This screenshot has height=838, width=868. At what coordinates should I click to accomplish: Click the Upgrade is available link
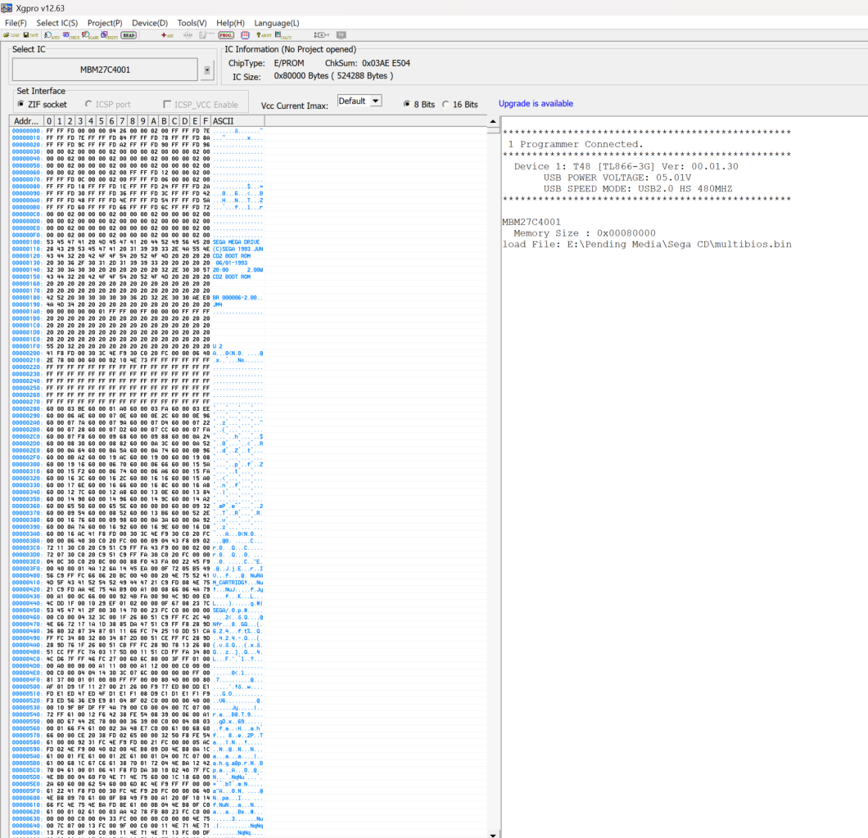536,103
